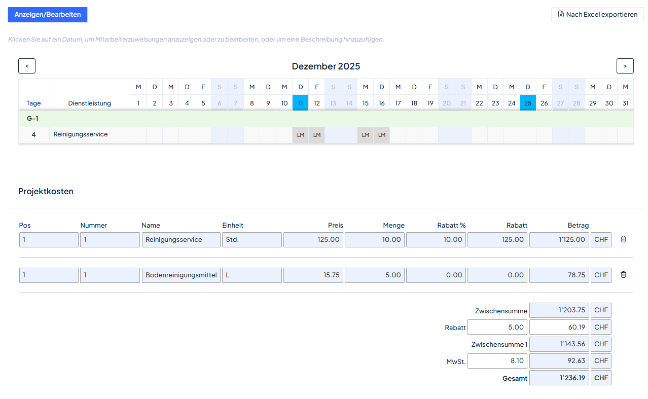Viewport: 648px width, 399px height.
Task: Select highlighted day 11 in calendar header
Action: tap(301, 103)
